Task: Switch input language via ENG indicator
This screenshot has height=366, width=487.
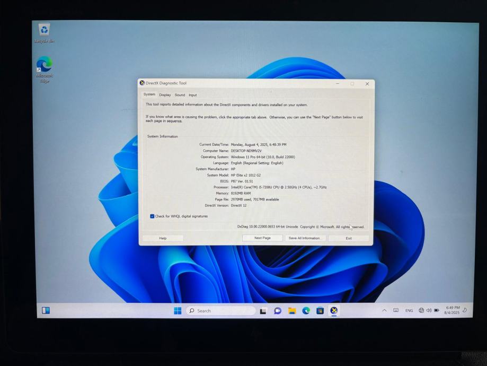Action: click(x=409, y=310)
